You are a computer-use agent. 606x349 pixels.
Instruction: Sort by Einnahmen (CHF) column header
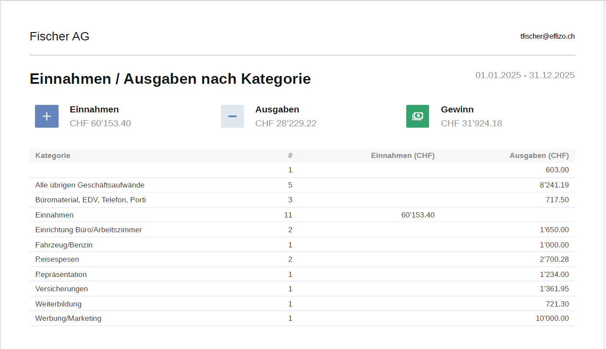coord(402,155)
